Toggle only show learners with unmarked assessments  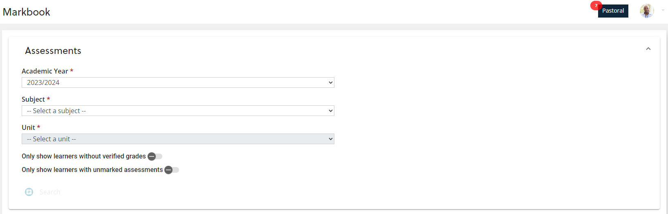172,170
